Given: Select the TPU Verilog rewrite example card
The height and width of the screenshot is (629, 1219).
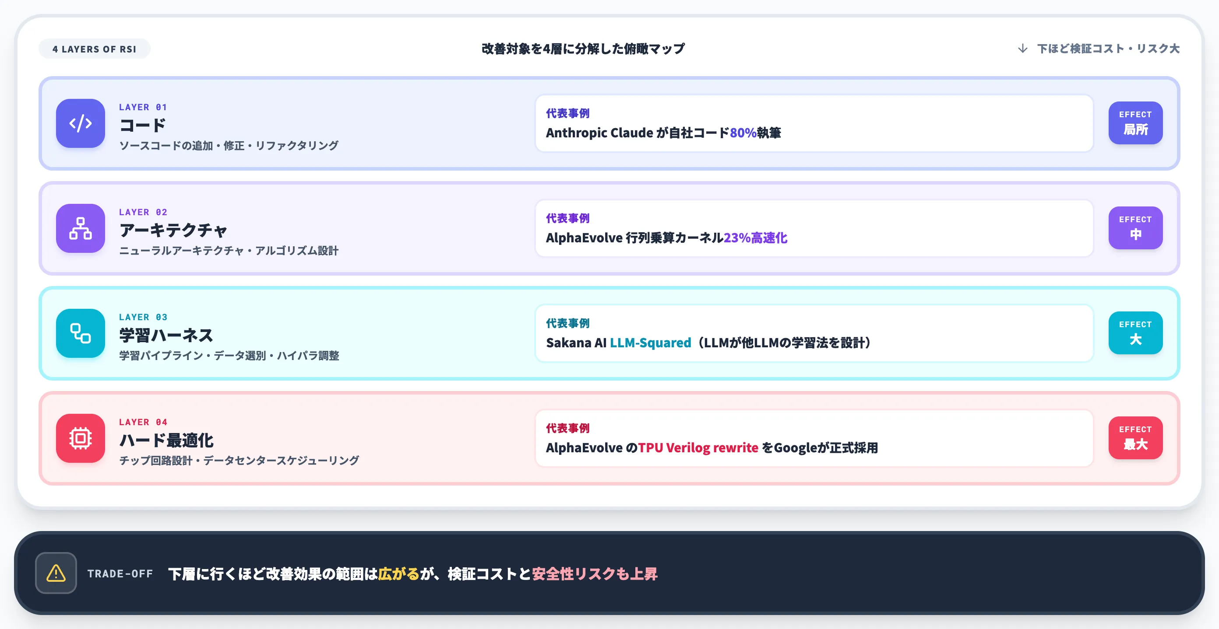Looking at the screenshot, I should [x=814, y=438].
